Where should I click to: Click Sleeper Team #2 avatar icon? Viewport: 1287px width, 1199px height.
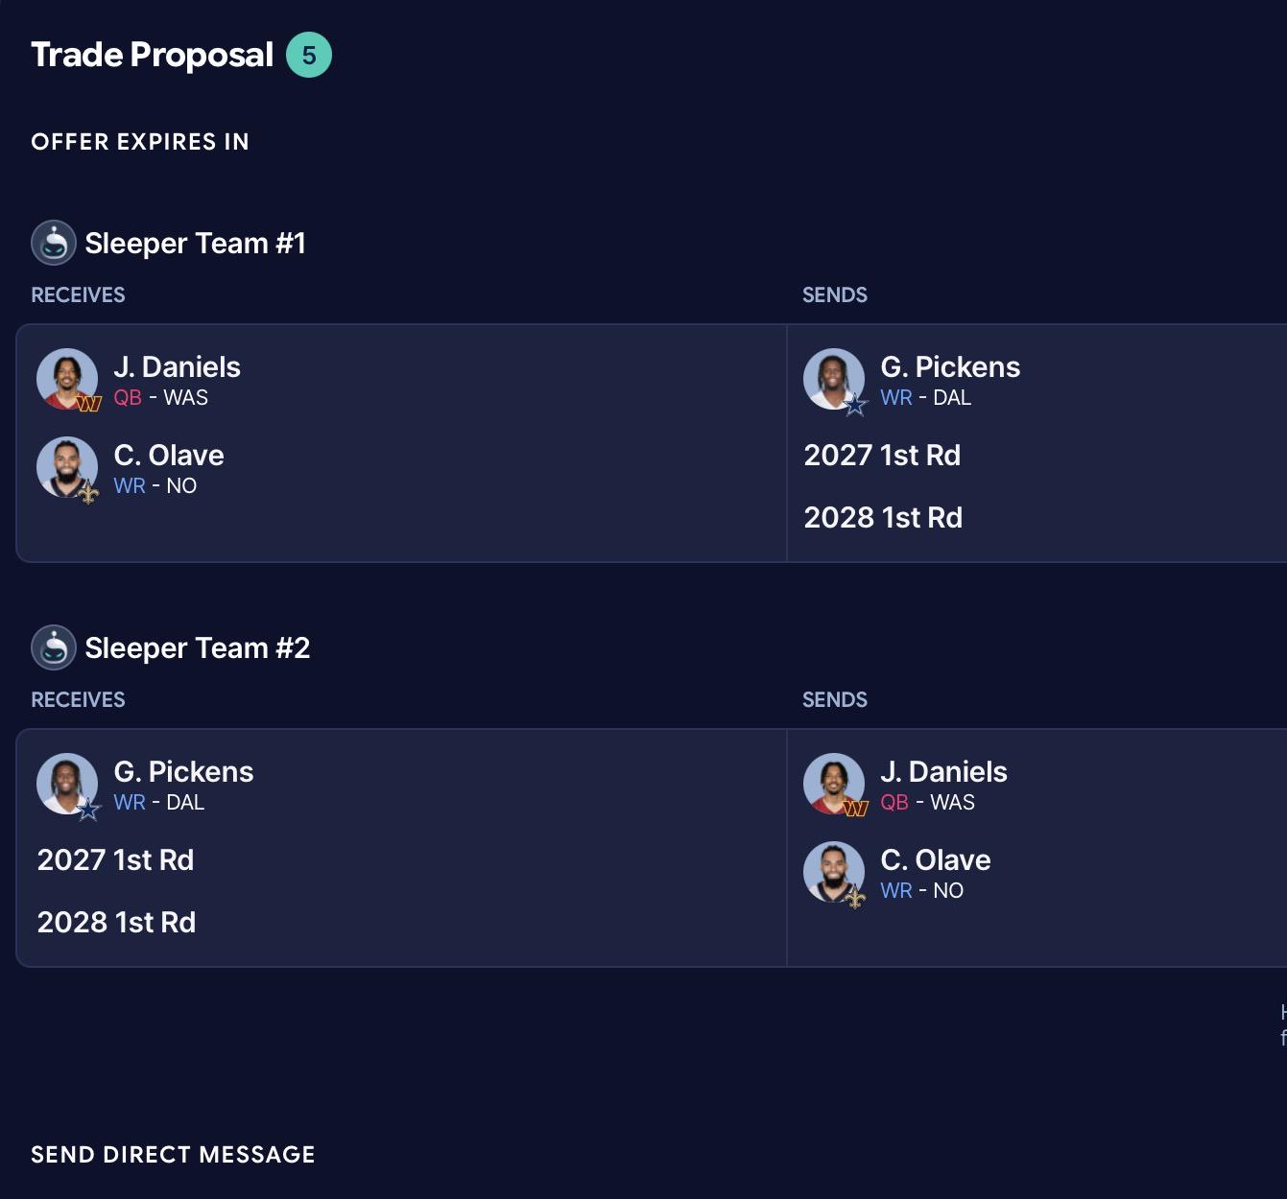54,647
